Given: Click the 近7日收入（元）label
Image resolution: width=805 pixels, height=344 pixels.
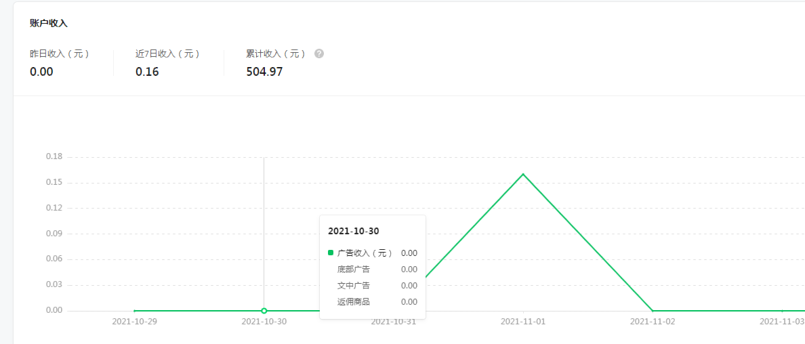Looking at the screenshot, I should click(168, 53).
